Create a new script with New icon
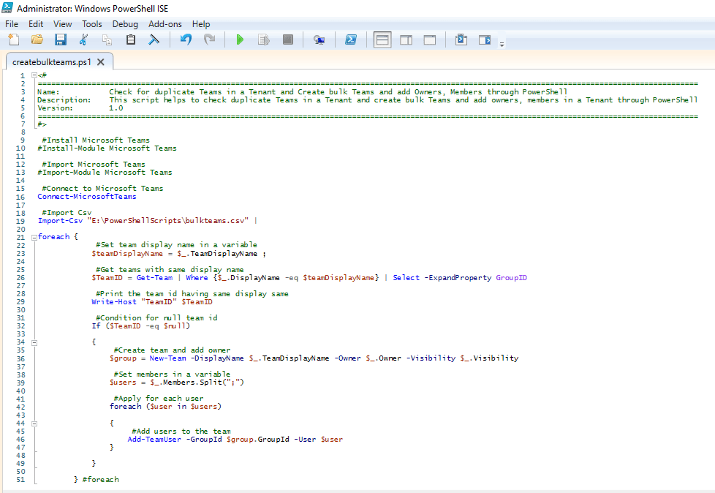715x493 pixels. (x=14, y=39)
